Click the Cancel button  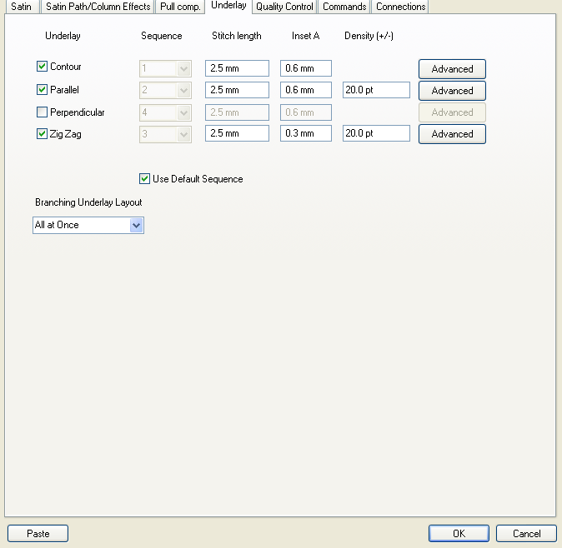point(526,534)
